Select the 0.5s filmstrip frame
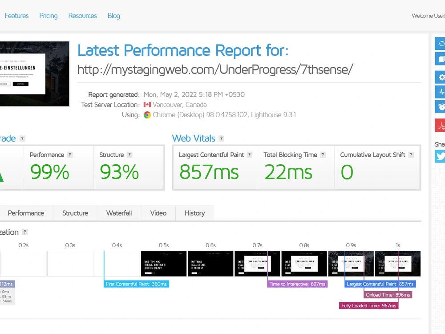Viewport: 445px width, 334px height. coord(164,264)
